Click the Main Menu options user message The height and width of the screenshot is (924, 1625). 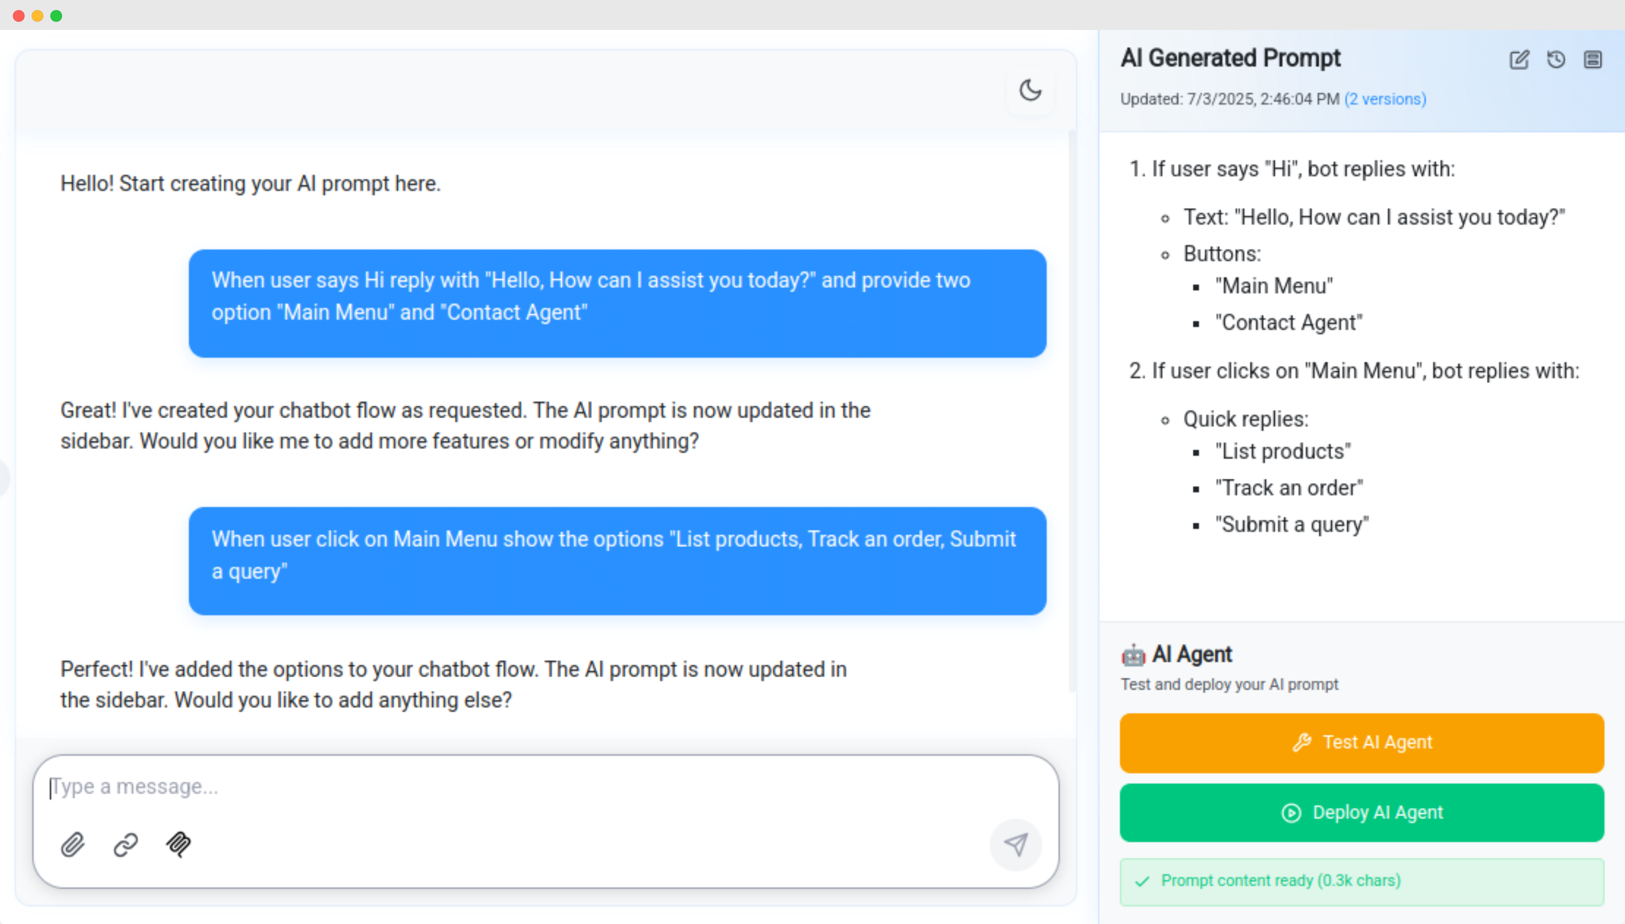coord(617,561)
